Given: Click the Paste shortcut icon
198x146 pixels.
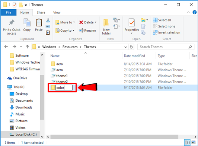Looking at the screenshot, I should [x=48, y=32].
